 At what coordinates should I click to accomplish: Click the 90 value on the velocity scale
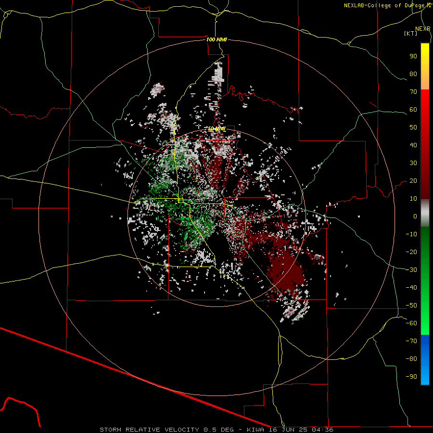pos(413,56)
